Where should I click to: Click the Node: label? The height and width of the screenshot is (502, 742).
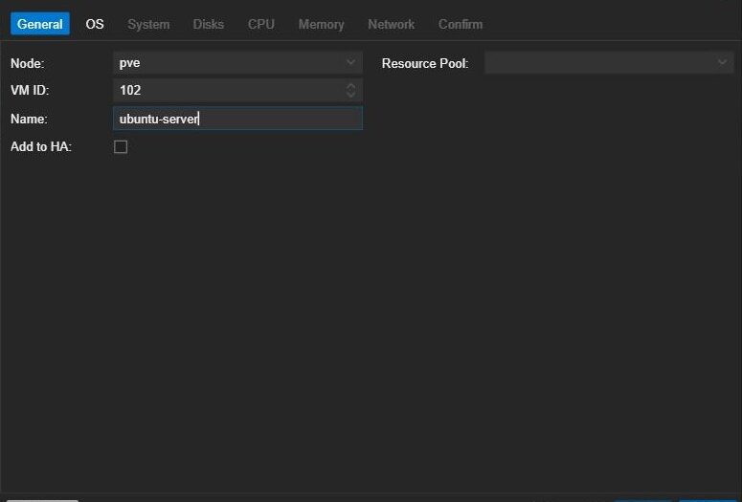pos(28,63)
